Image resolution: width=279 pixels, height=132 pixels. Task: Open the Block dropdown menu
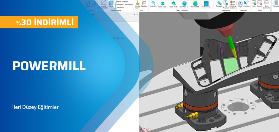pyautogui.click(x=111, y=8)
